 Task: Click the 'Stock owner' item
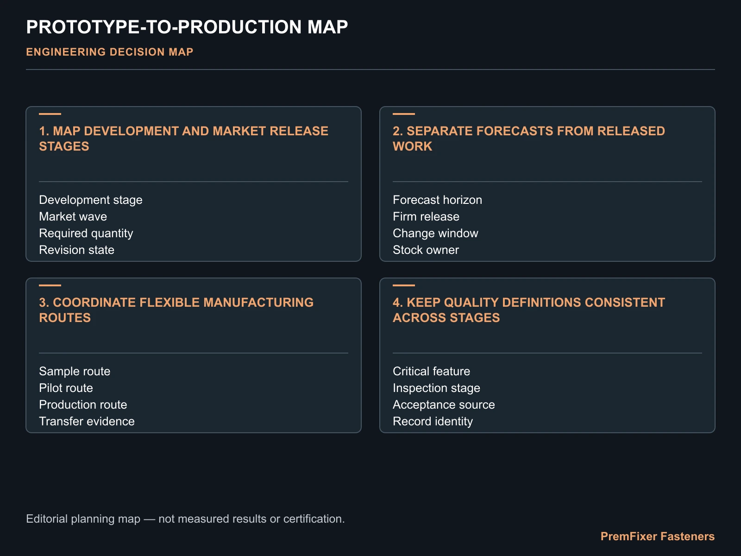tap(426, 250)
